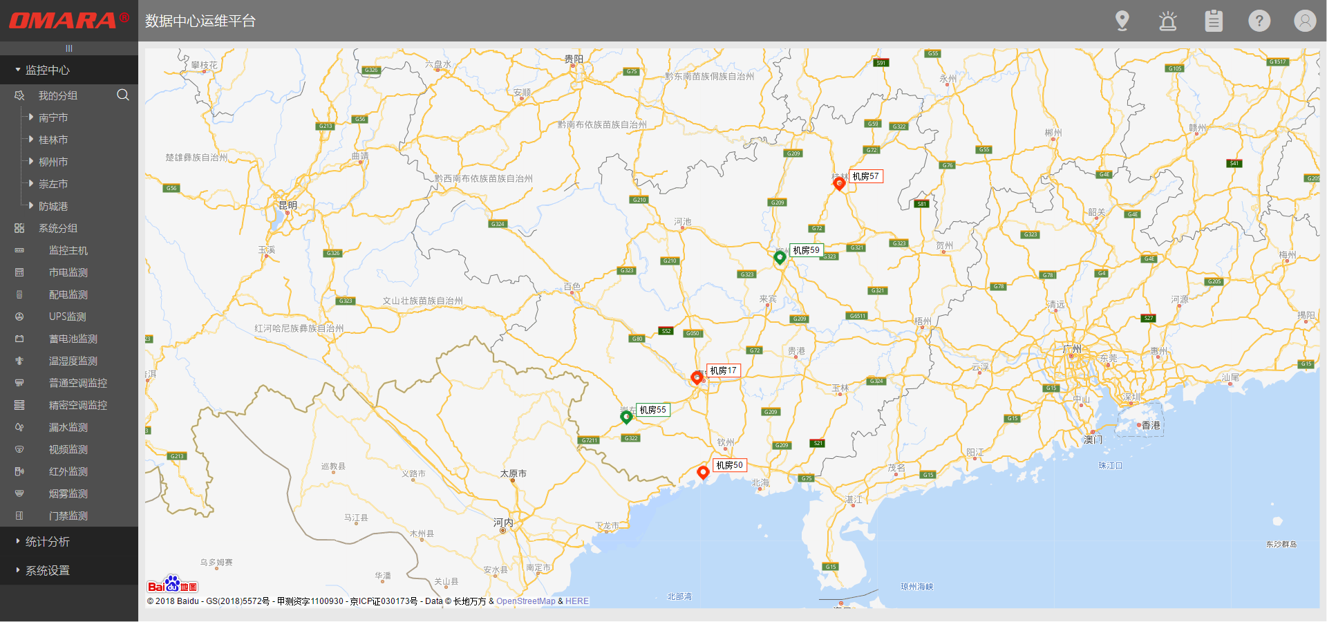Open 温湿度监测 menu item
The height and width of the screenshot is (622, 1327).
tap(73, 361)
